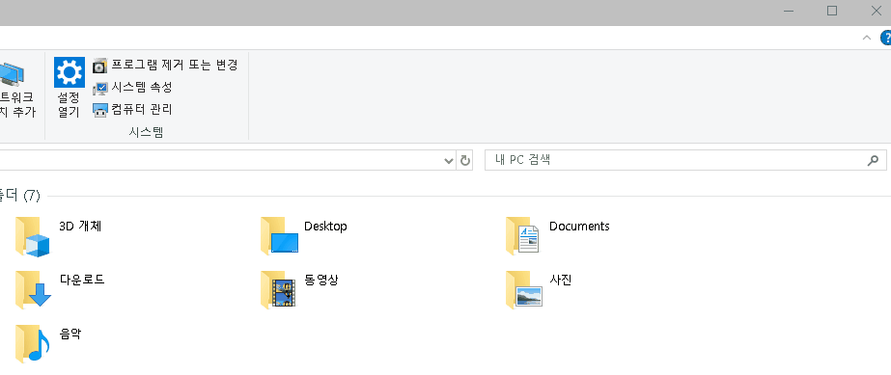Select the 사진 folder icon
Viewport: 891px width, 375px height.
(523, 289)
